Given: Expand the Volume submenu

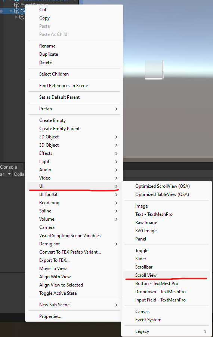Looking at the screenshot, I should click(74, 219).
